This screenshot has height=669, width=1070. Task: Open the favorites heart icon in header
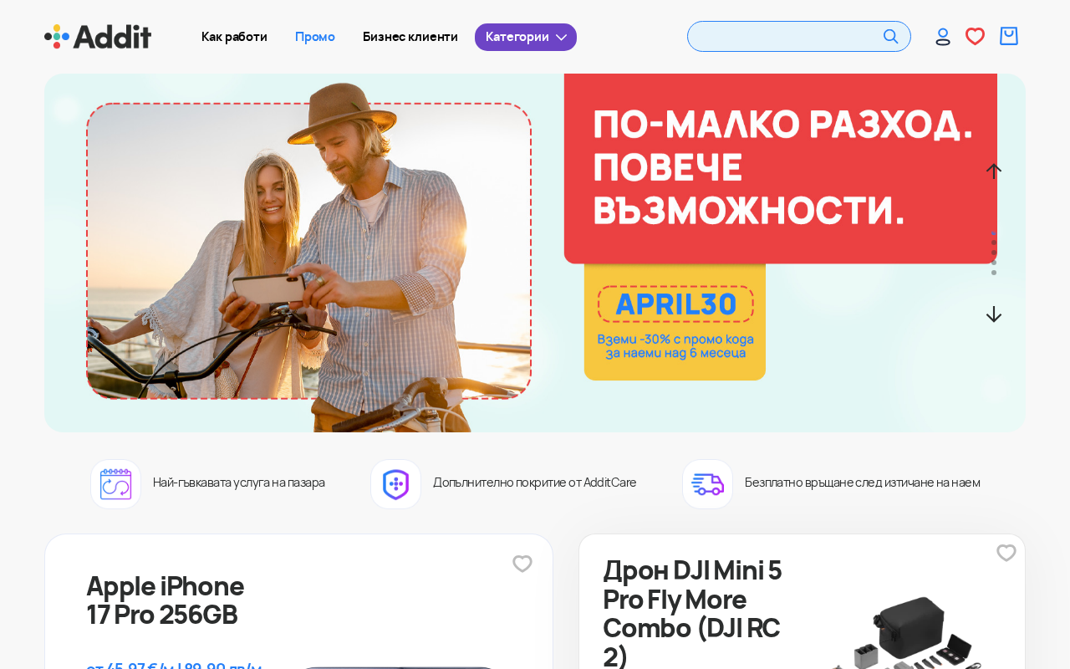[x=975, y=37]
